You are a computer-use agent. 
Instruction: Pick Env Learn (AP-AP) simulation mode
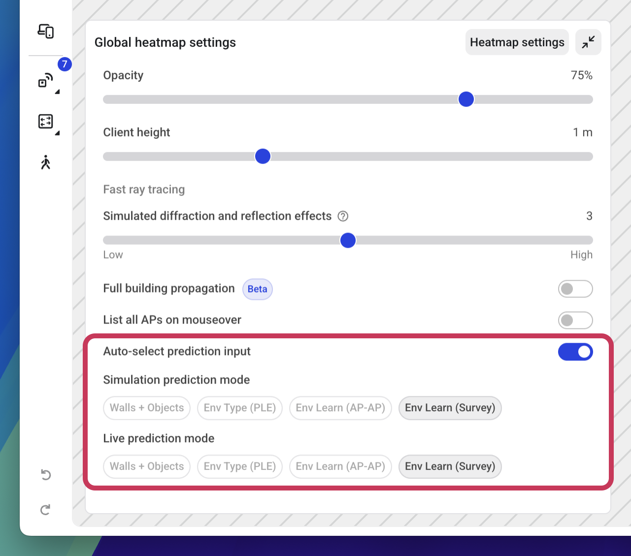point(340,408)
